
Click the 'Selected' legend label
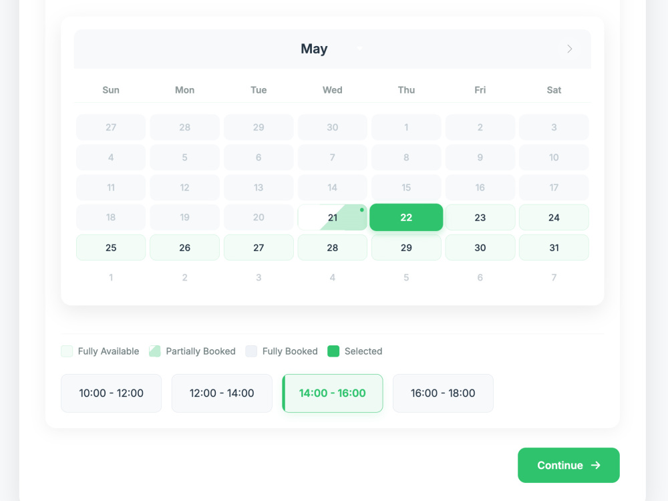pyautogui.click(x=363, y=351)
